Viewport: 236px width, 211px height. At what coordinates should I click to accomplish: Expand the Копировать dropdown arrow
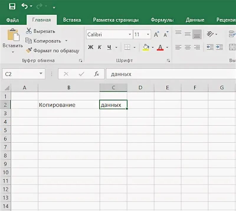click(x=66, y=41)
